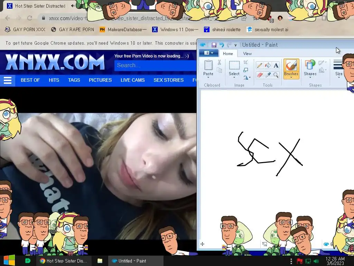
Task: Select the Pencil tool
Action: click(260, 65)
